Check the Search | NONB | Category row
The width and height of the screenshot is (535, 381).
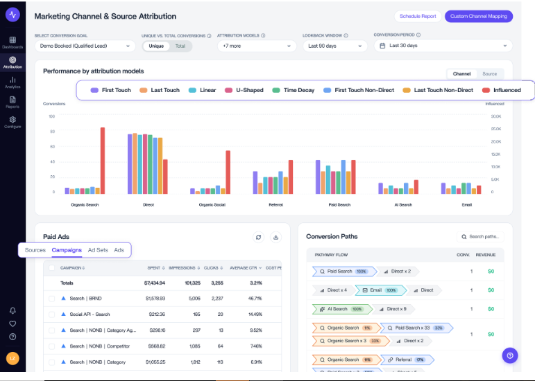52,362
